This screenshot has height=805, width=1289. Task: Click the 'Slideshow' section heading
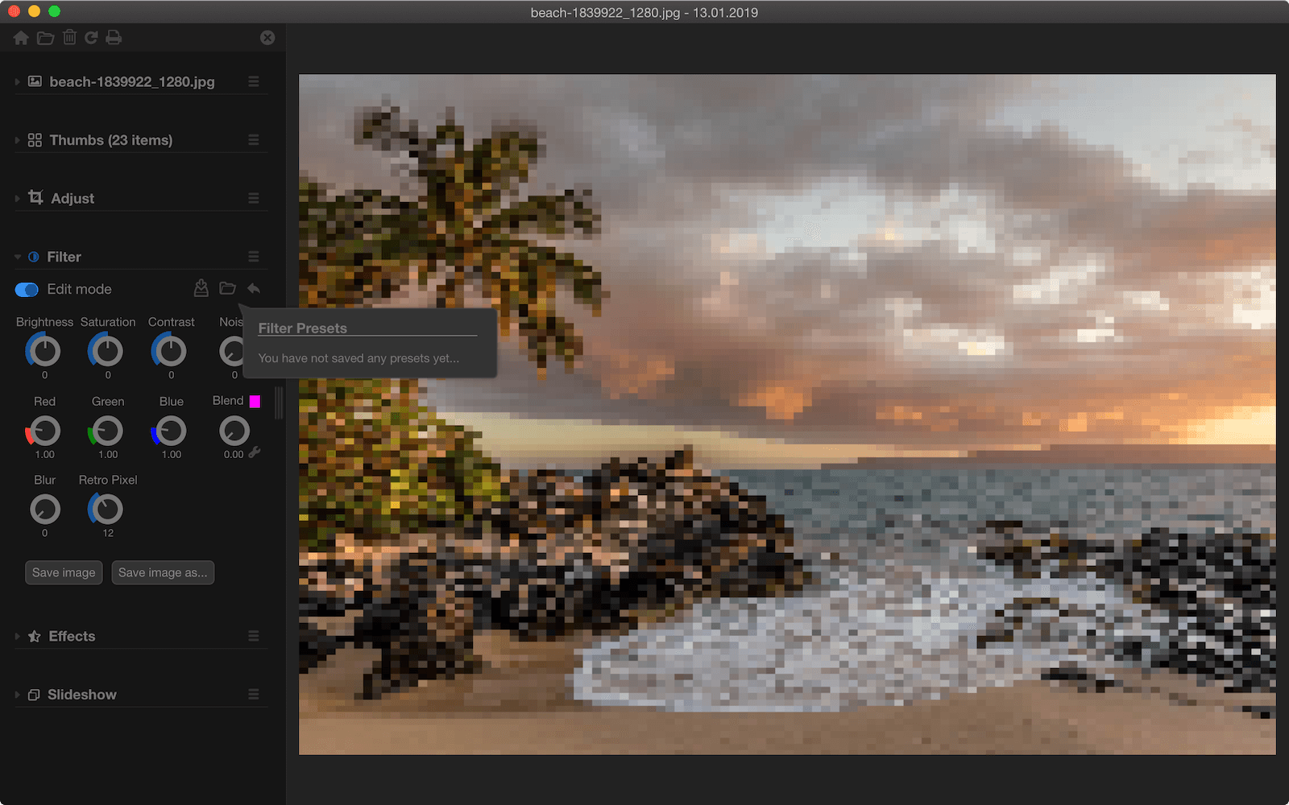82,695
